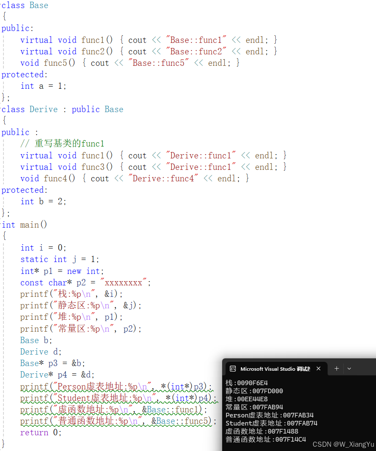Image resolution: width=376 pixels, height=451 pixels.
Task: Click output Person虚表地址:007FAB34
Action: pos(269,415)
